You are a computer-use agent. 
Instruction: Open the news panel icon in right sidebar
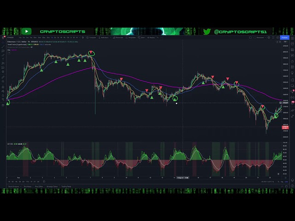pos(292,50)
